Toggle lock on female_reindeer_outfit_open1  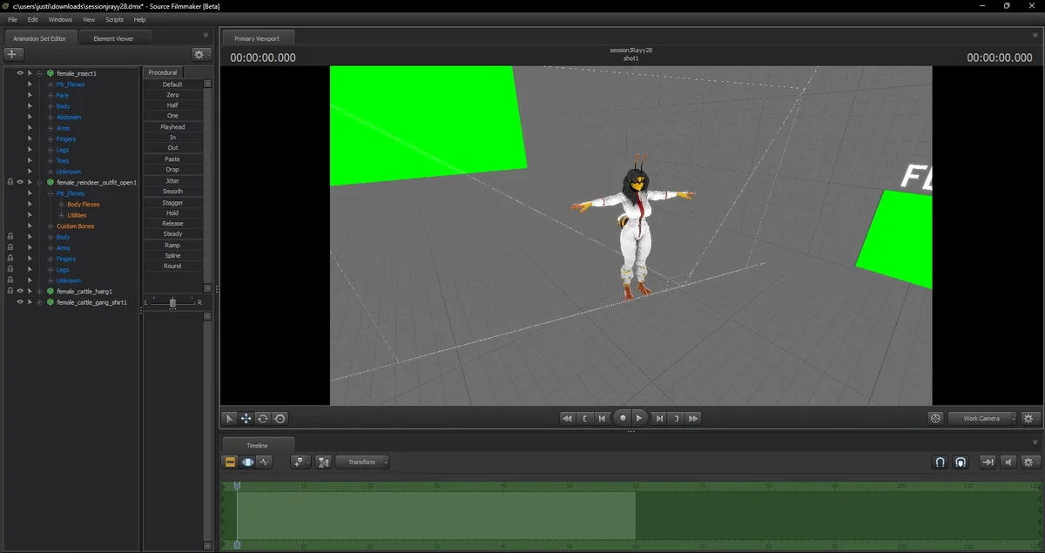[10, 182]
